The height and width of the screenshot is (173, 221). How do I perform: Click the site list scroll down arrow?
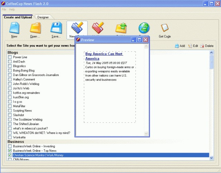click(211, 158)
